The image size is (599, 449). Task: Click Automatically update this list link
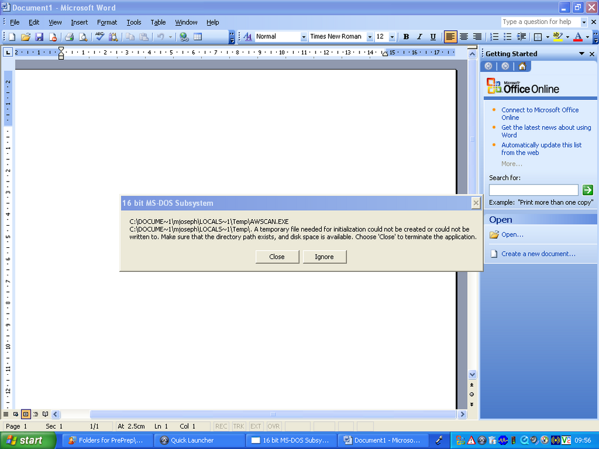point(541,148)
